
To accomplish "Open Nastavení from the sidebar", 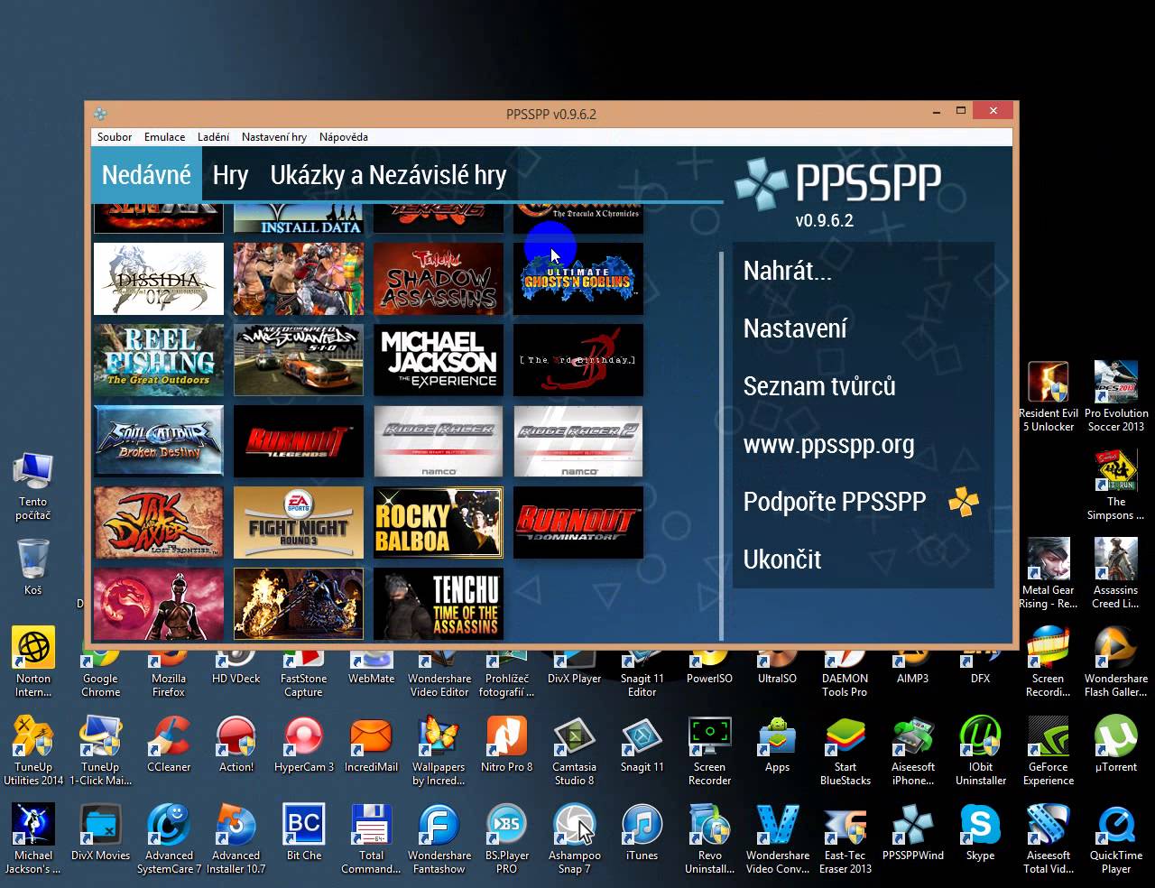I will point(795,328).
